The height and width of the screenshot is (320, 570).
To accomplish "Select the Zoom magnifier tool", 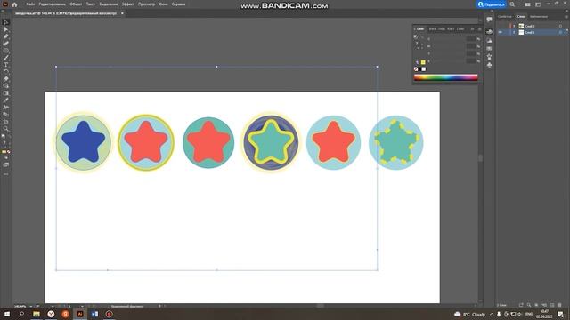I will click(x=6, y=128).
